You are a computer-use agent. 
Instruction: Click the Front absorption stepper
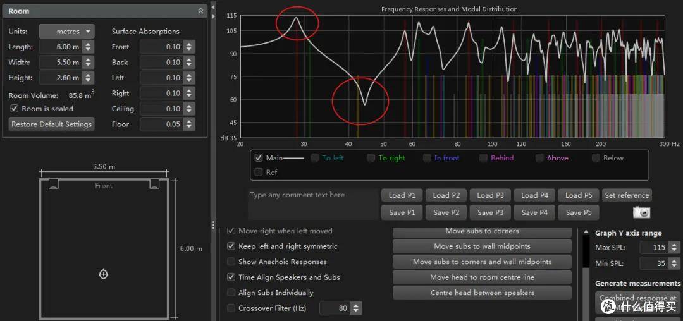pyautogui.click(x=188, y=47)
